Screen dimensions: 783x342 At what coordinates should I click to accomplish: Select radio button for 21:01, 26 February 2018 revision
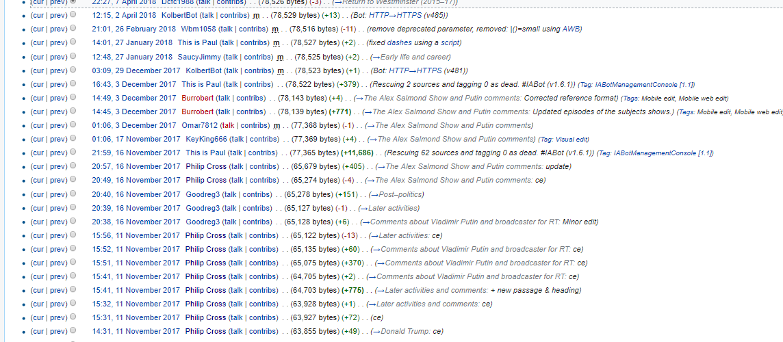(73, 29)
